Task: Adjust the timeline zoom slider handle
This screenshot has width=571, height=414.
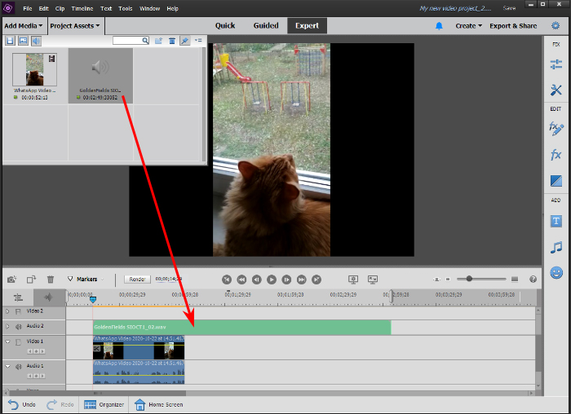Action: (469, 279)
